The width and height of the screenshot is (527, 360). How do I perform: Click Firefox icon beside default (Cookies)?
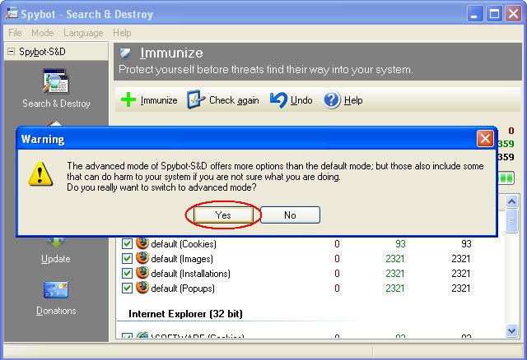pos(142,243)
